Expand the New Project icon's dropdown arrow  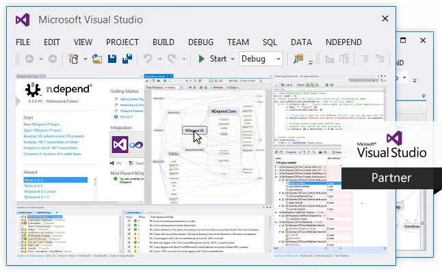(x=85, y=59)
